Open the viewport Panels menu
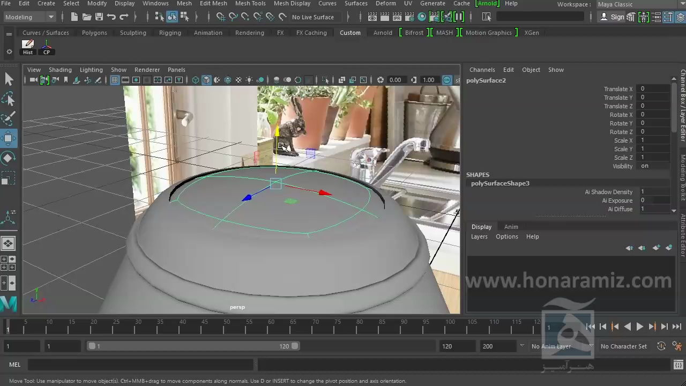This screenshot has height=386, width=686. point(176,70)
